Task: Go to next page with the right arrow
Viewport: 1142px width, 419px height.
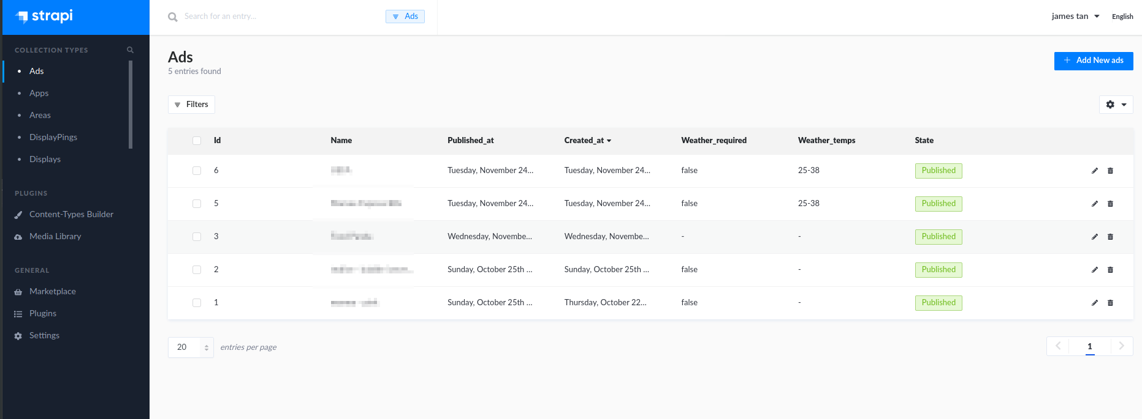Action: [1121, 346]
